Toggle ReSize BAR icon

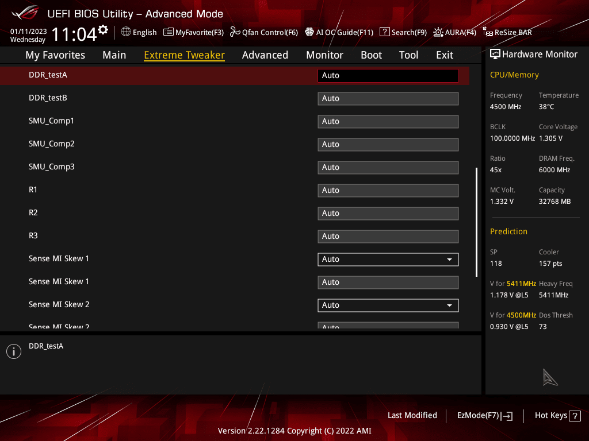[488, 32]
